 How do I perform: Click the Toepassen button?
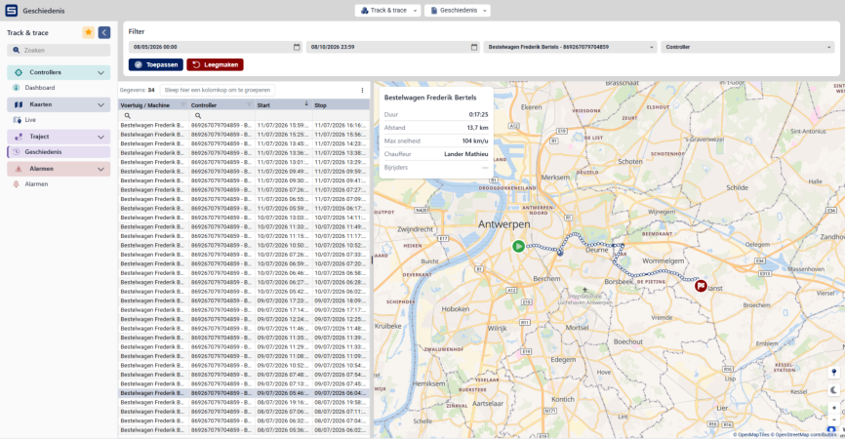click(156, 64)
